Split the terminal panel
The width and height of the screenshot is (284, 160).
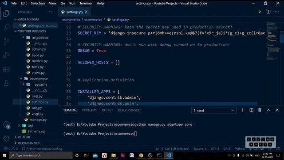click(252, 110)
